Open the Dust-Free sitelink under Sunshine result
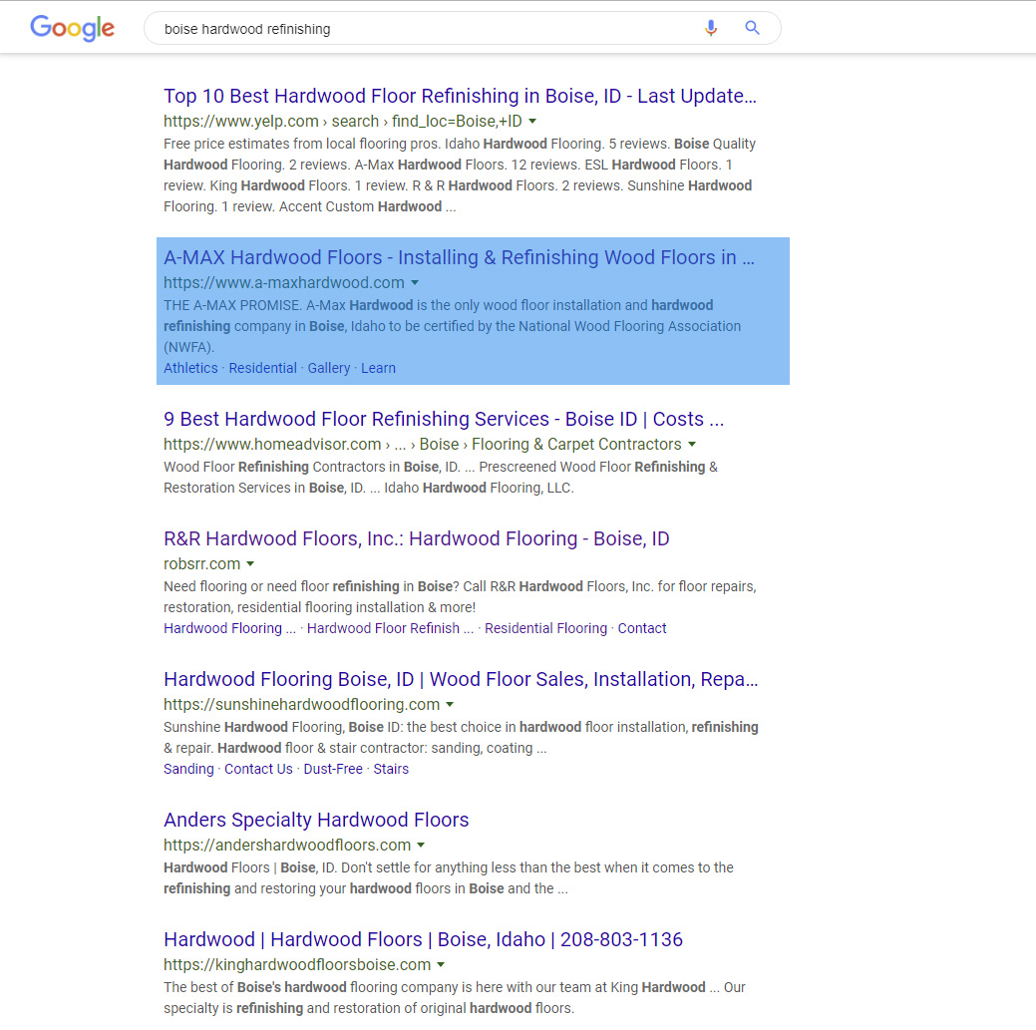Image resolution: width=1036 pixels, height=1030 pixels. pyautogui.click(x=333, y=769)
